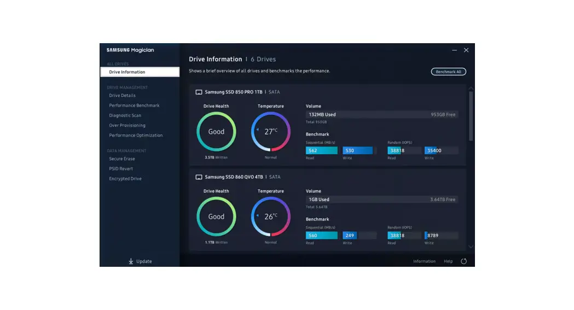Click the scroll-up arrow of the drive list
Screen dimensions: 574x310
pyautogui.click(x=471, y=89)
